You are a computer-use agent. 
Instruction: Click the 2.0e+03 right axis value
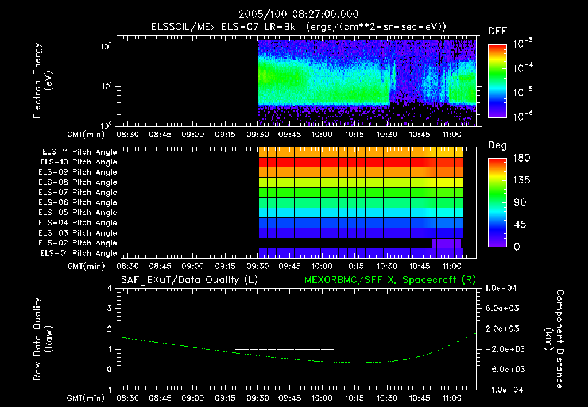pyautogui.click(x=502, y=329)
